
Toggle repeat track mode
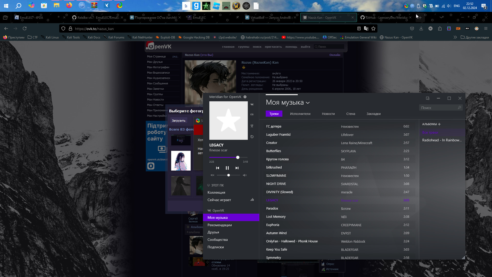(252, 137)
